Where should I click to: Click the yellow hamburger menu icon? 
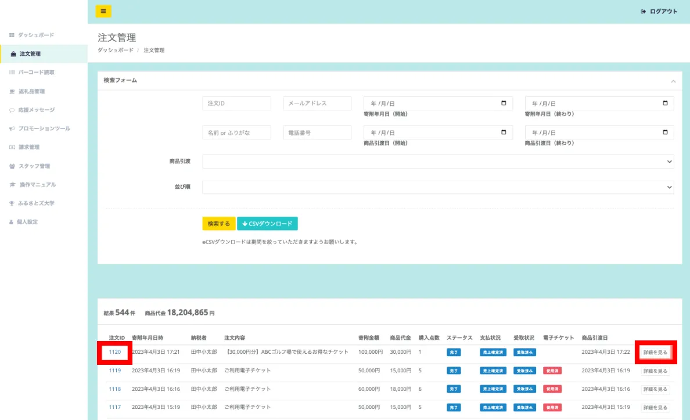coord(103,11)
